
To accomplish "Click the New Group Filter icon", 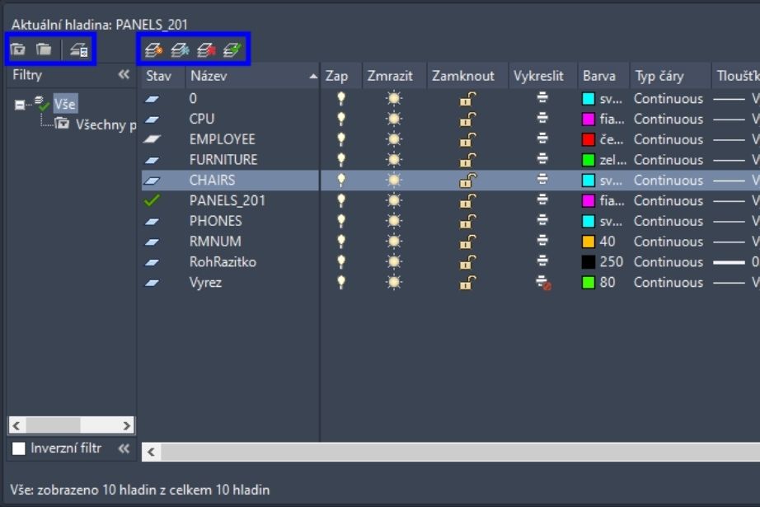I will tap(44, 50).
